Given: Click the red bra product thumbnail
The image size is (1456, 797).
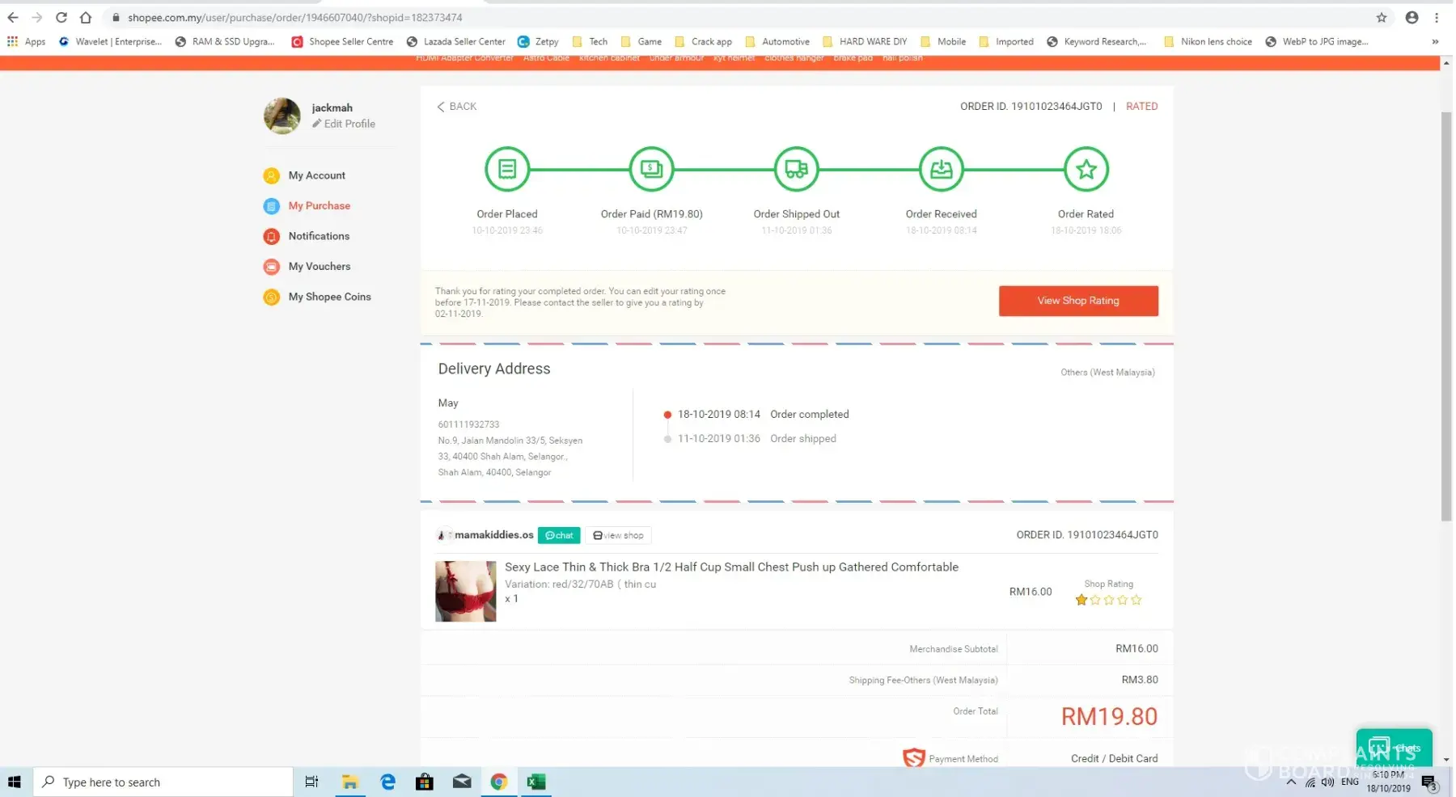Looking at the screenshot, I should tap(466, 591).
